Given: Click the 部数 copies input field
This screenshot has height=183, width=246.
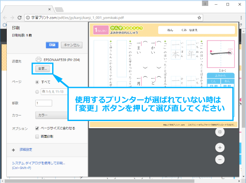Looking at the screenshot, I should point(44,103).
